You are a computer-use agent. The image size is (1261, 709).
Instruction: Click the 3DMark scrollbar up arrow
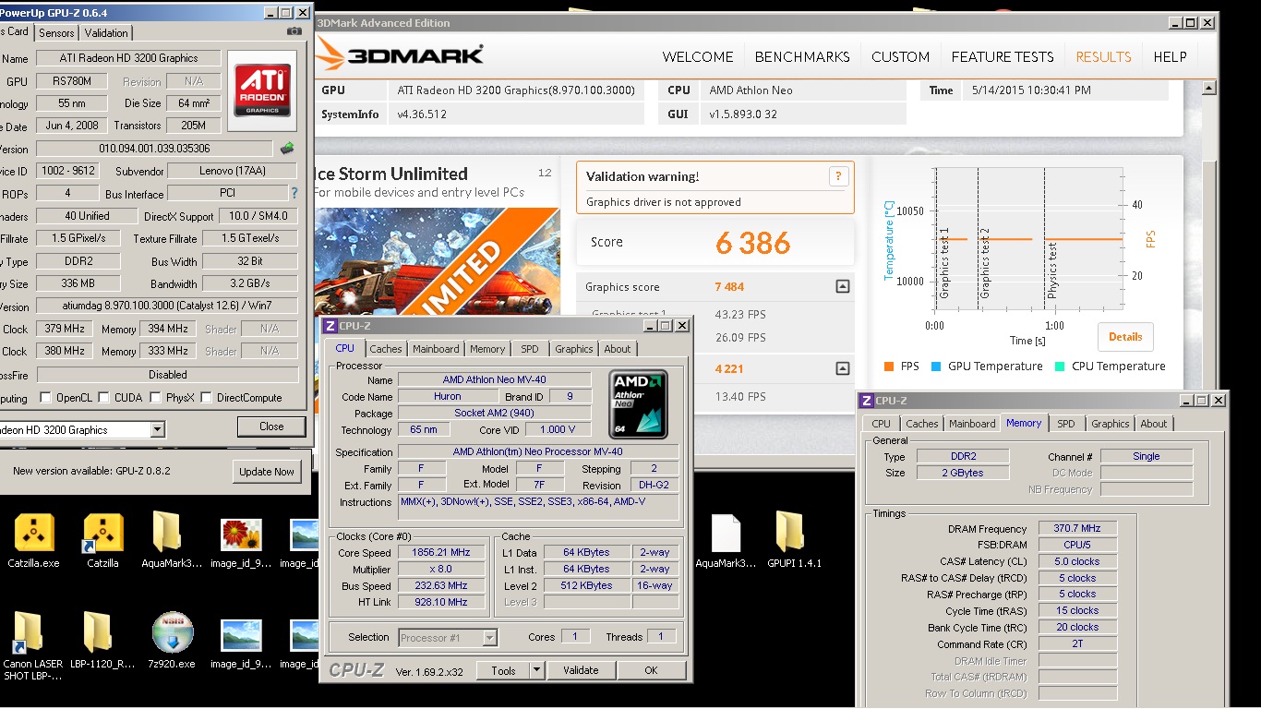pyautogui.click(x=1209, y=90)
